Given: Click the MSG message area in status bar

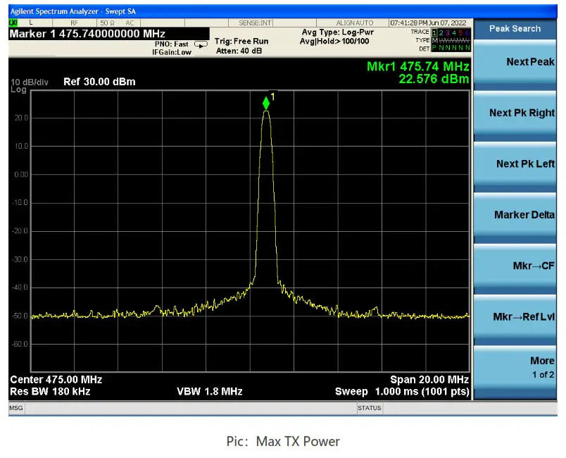Looking at the screenshot, I should tap(15, 408).
